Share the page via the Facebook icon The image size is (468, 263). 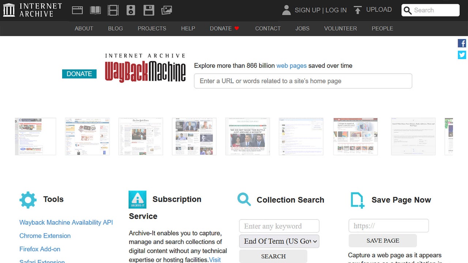pyautogui.click(x=462, y=43)
